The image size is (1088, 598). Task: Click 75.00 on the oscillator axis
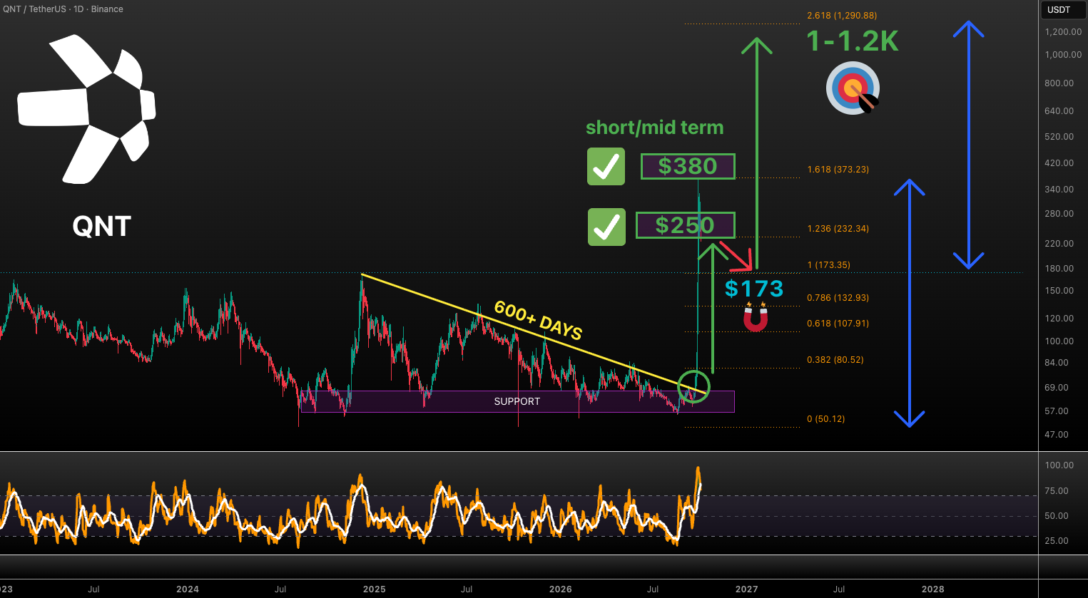[x=1057, y=491]
